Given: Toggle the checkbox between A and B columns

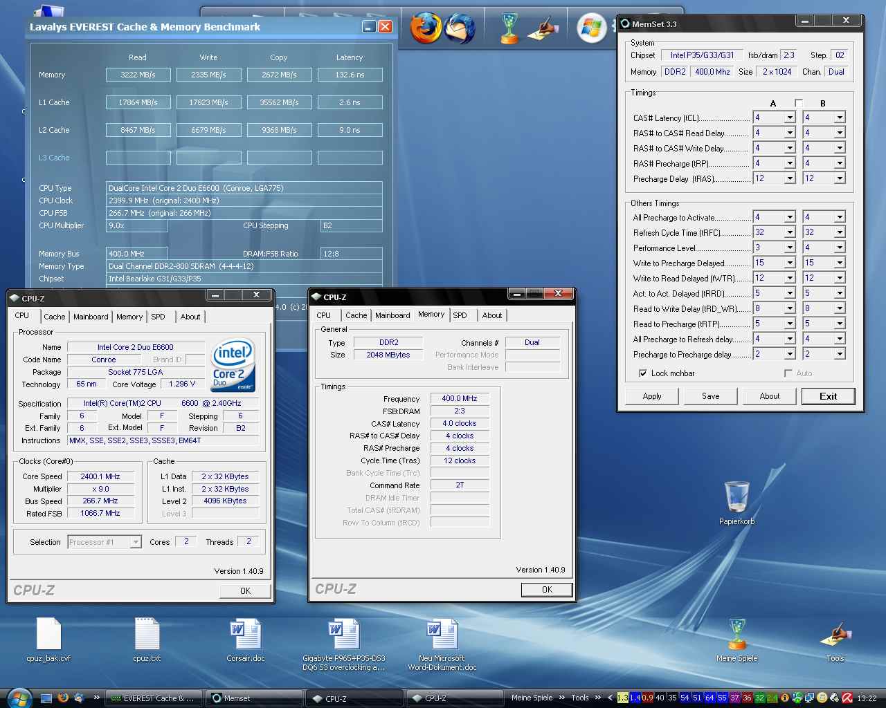Looking at the screenshot, I should 798,103.
